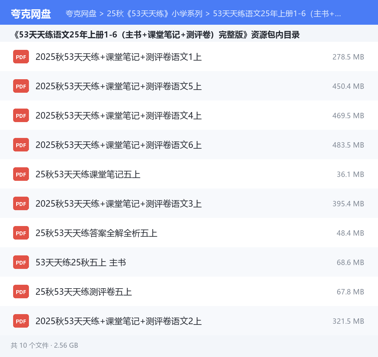This screenshot has width=378, height=357.
Task: Click the 395.4 MB size value
Action: click(348, 204)
